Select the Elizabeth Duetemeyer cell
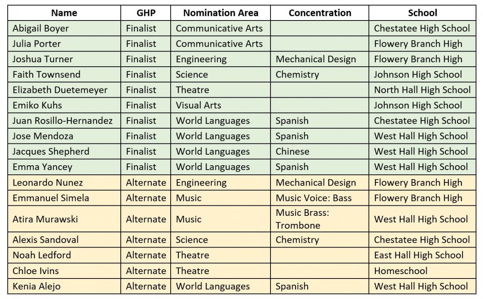 click(60, 90)
